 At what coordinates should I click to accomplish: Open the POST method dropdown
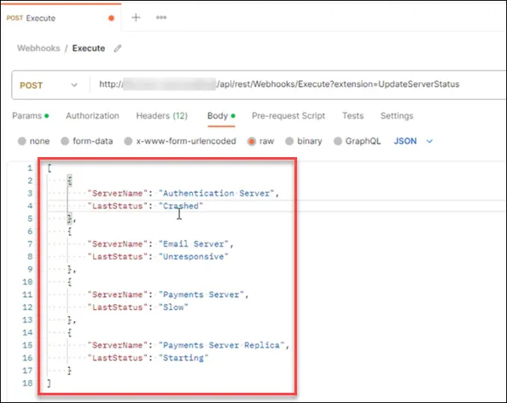49,85
